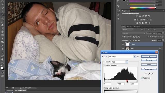Select the Dodge tool
Viewport: 165px width, 93px height.
[x=2, y=42]
